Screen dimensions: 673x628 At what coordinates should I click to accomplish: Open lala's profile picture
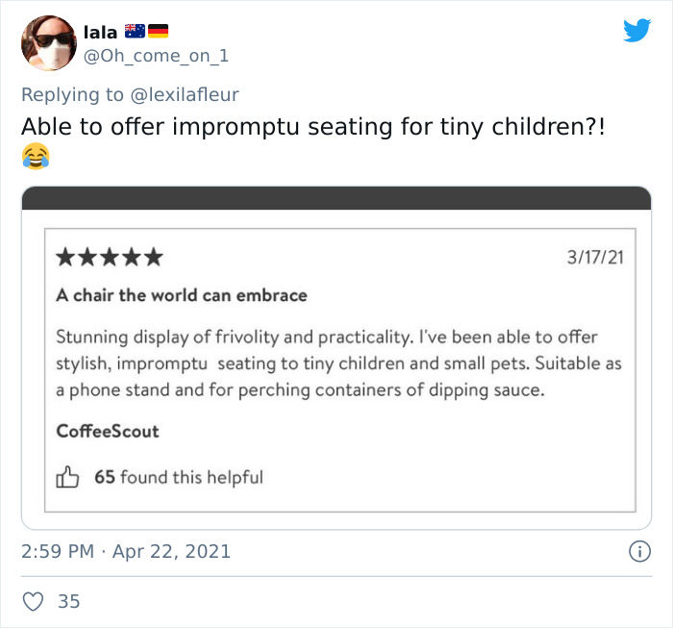[x=47, y=42]
